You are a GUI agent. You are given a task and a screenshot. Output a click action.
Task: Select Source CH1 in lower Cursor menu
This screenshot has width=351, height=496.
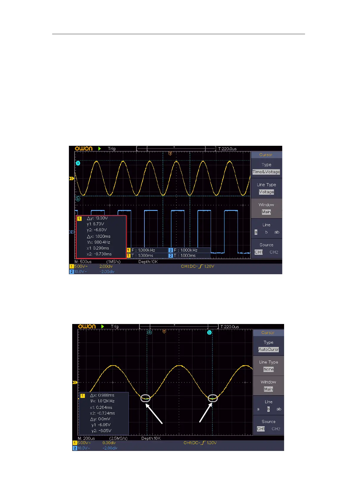261,429
